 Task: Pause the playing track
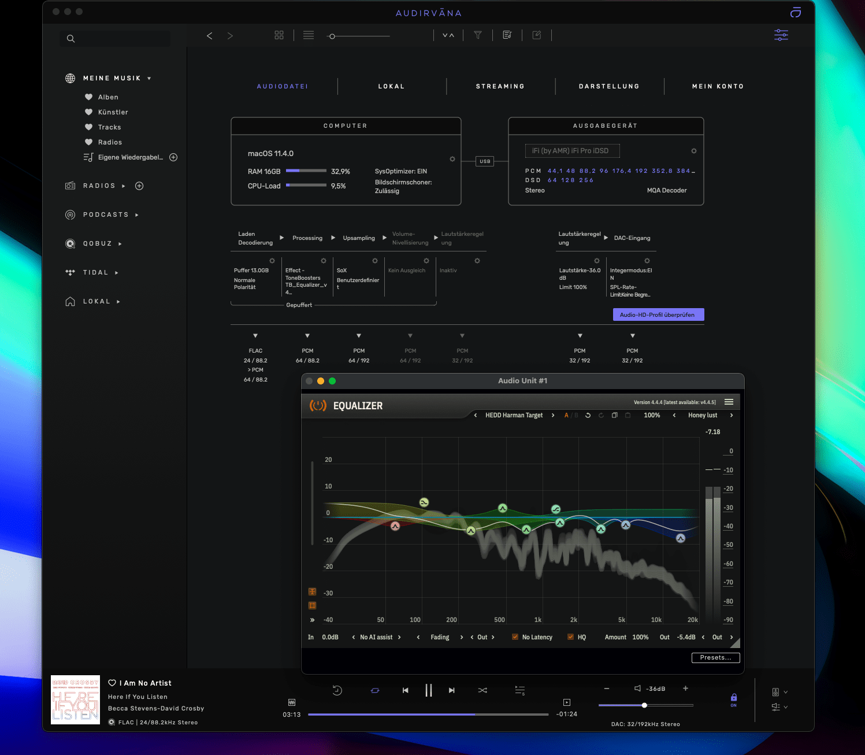point(429,690)
